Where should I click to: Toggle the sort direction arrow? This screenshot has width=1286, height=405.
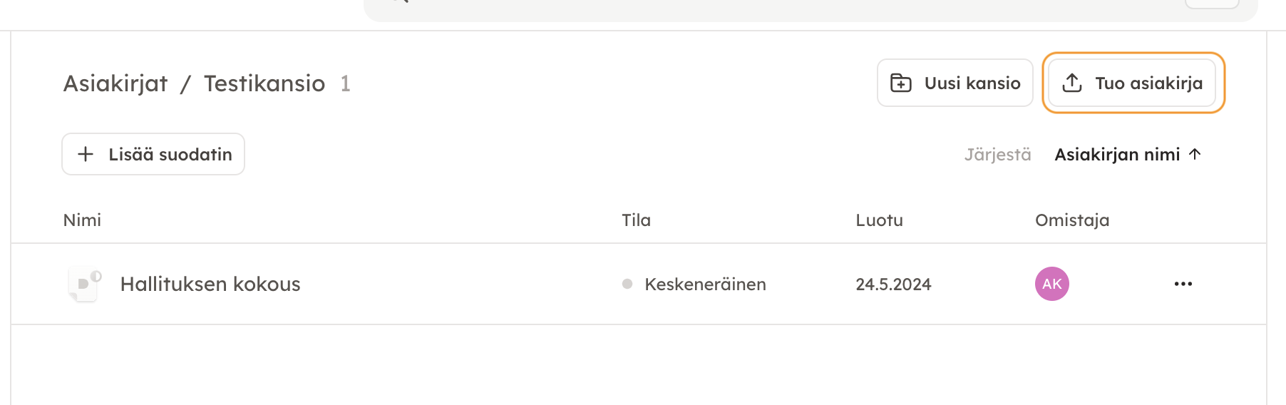[1195, 154]
